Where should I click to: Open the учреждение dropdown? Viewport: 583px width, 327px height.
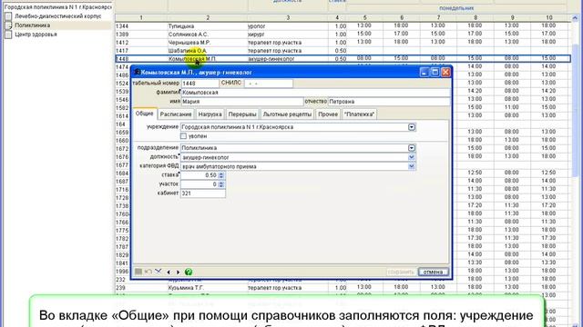(x=412, y=127)
